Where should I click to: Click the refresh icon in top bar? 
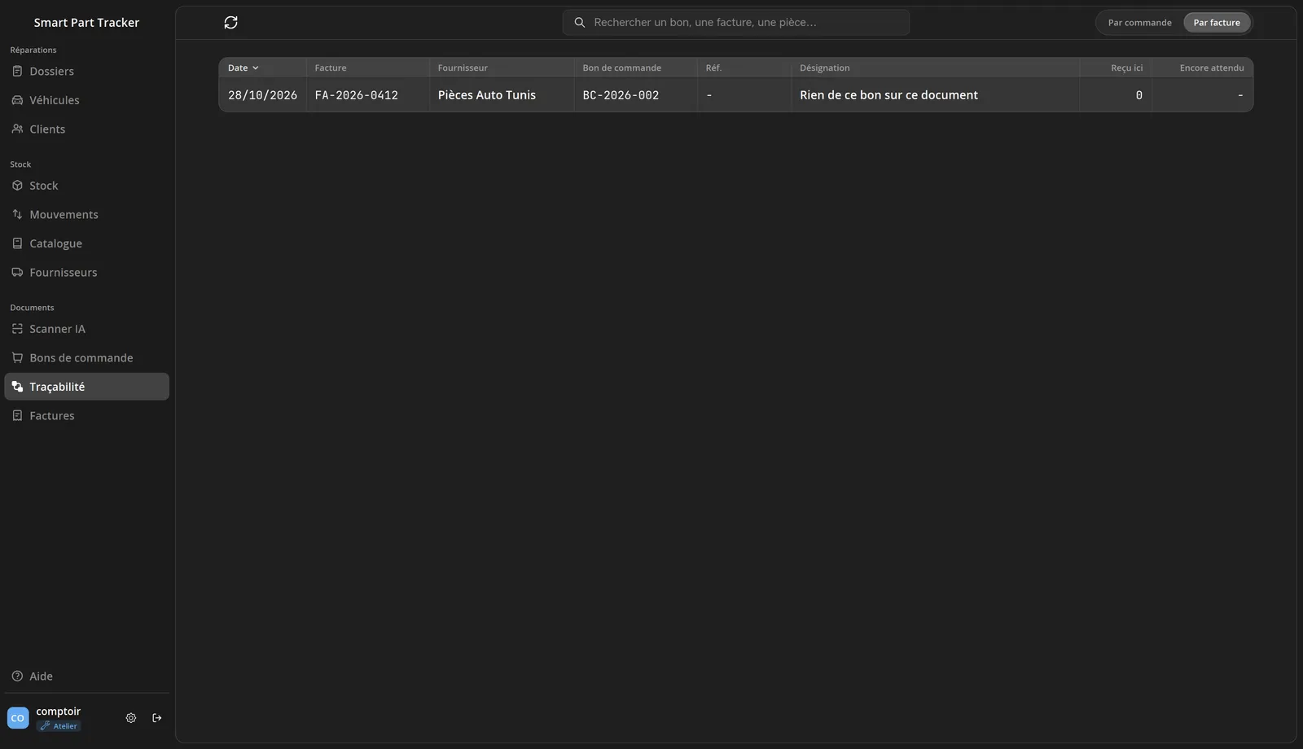click(x=230, y=23)
